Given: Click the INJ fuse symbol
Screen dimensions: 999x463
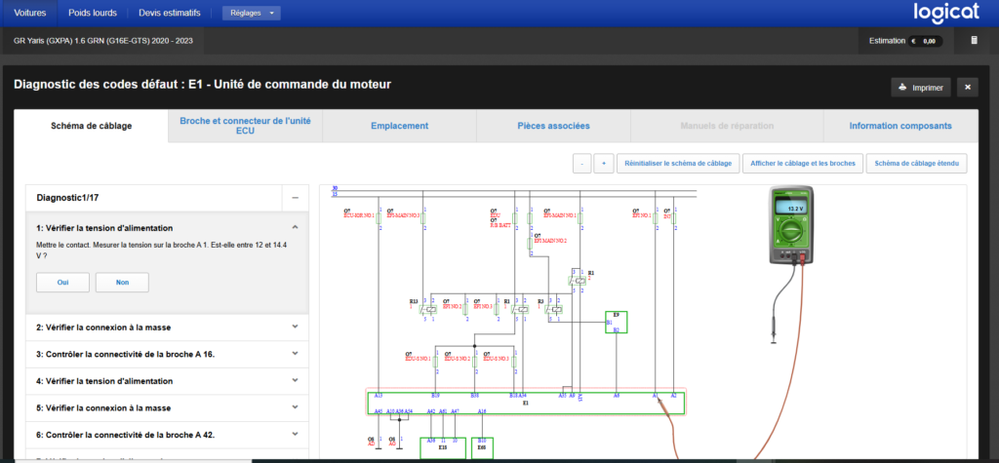Looking at the screenshot, I should click(674, 218).
